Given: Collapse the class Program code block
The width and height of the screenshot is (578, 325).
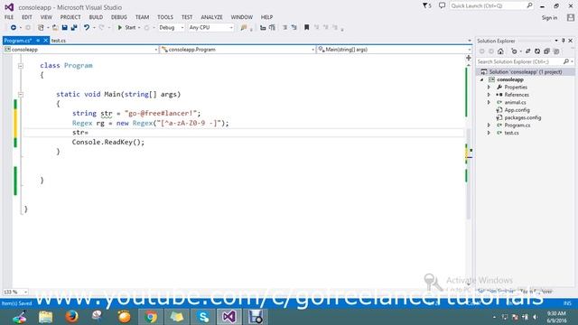Looking at the screenshot, I should (x=21, y=66).
